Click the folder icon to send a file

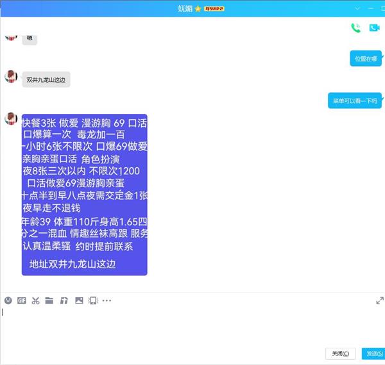pos(49,300)
